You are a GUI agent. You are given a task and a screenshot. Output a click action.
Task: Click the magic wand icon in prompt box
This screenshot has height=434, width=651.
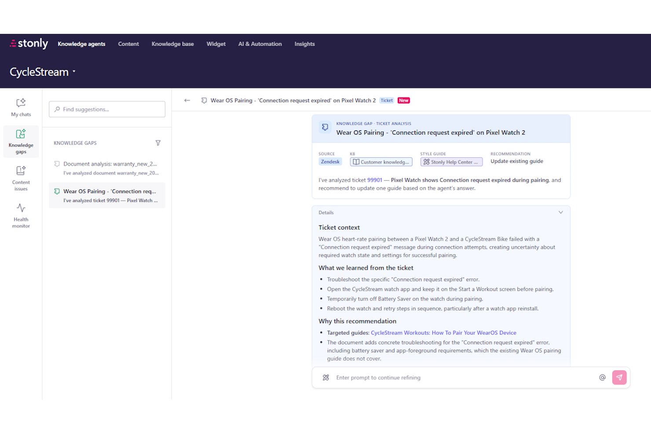[x=326, y=377]
